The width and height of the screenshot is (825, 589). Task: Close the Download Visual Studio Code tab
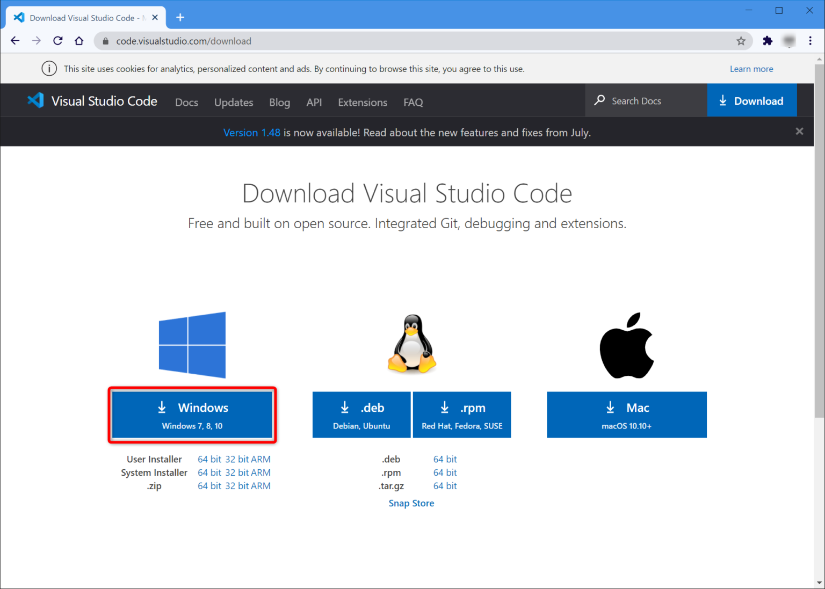coord(155,18)
